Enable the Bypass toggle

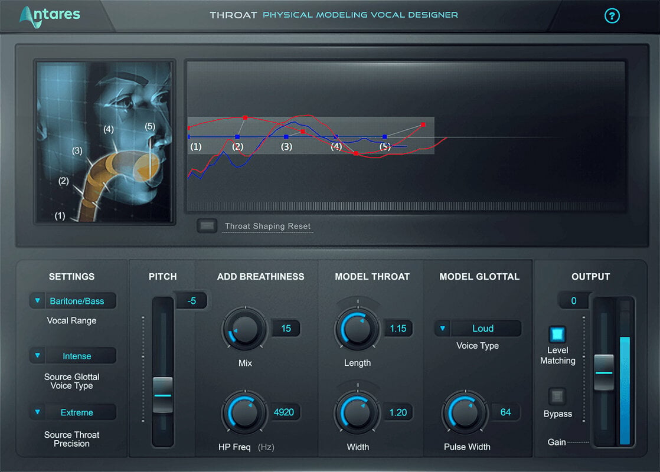[557, 396]
